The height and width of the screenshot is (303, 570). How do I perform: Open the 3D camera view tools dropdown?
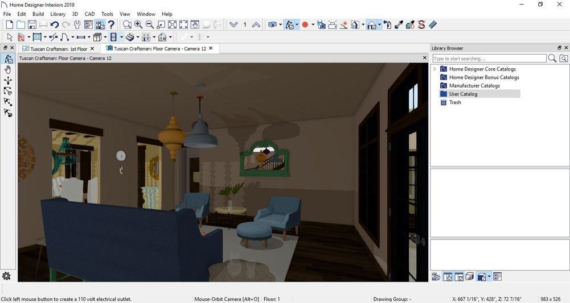[x=280, y=24]
